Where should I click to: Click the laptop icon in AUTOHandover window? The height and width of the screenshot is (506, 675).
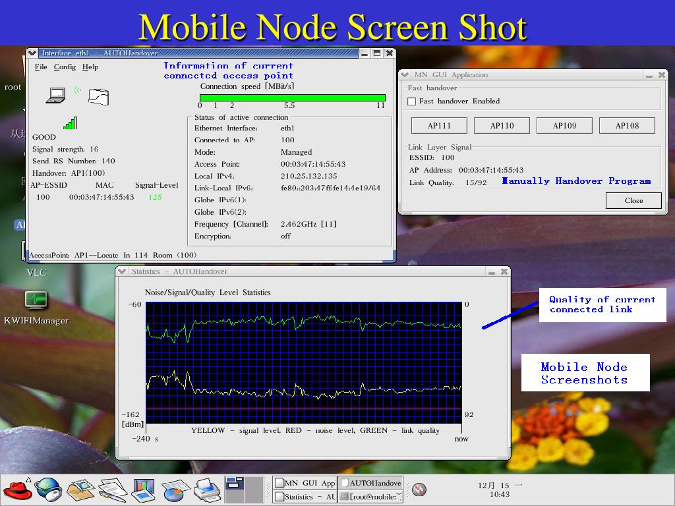click(x=55, y=95)
